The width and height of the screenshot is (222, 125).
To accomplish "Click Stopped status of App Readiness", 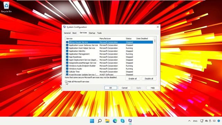I will (x=129, y=57).
